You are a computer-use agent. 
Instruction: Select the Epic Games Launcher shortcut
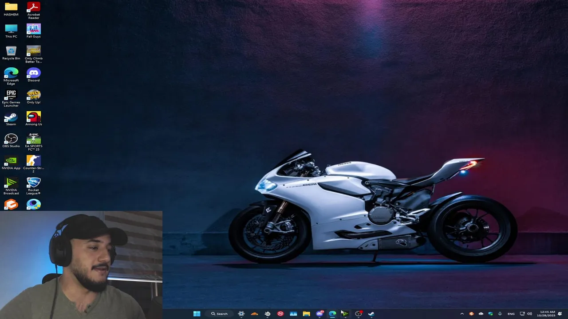pyautogui.click(x=11, y=98)
